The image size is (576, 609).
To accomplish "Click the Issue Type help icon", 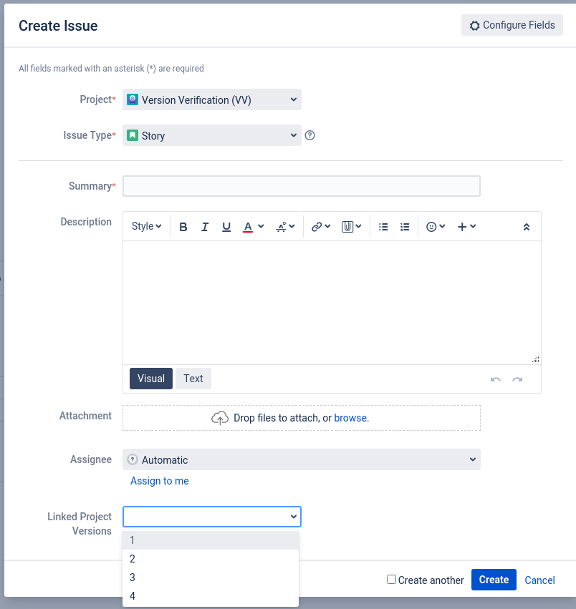I will click(310, 135).
